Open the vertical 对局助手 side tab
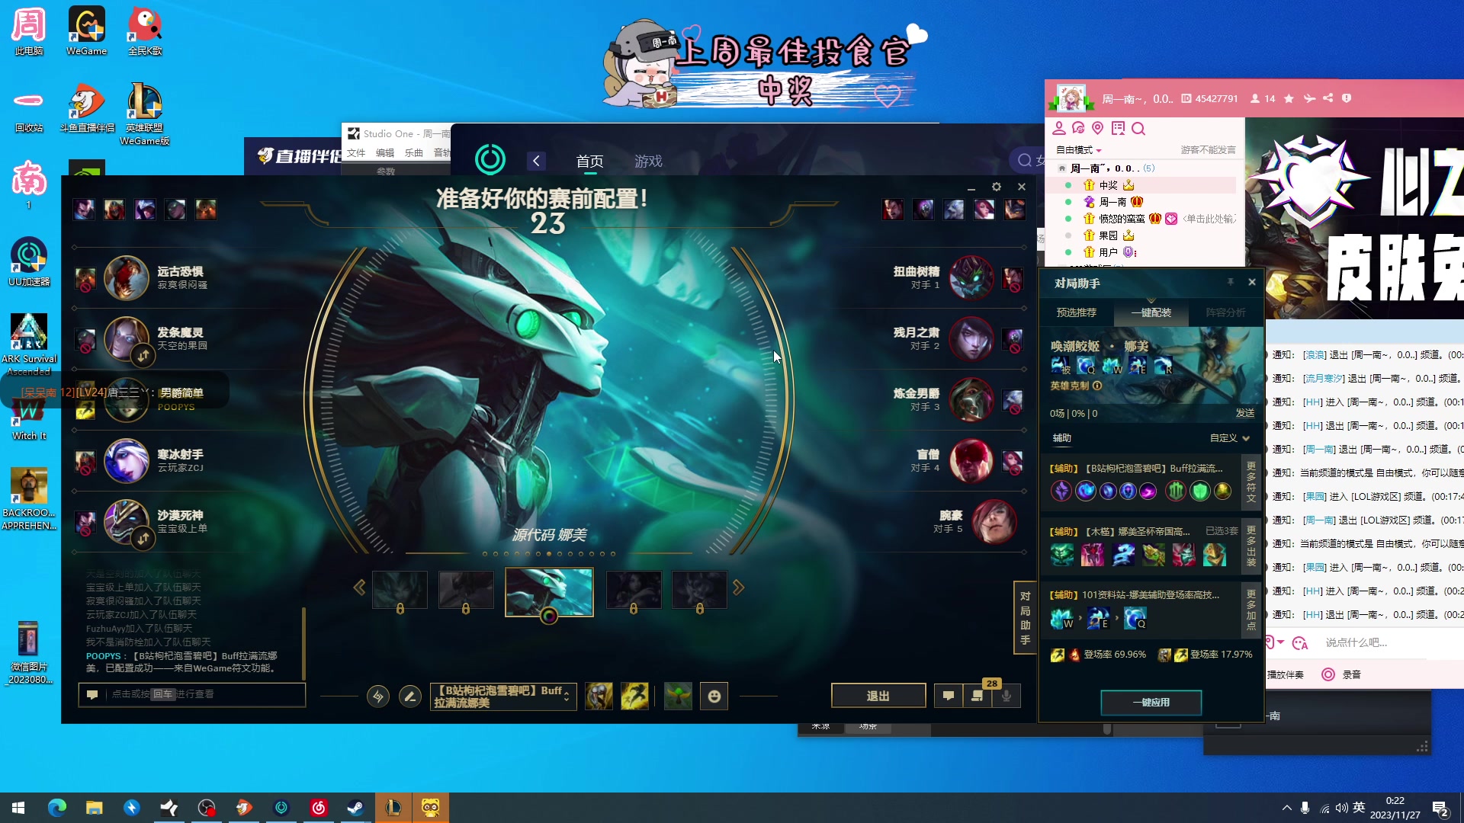The image size is (1464, 823). click(x=1025, y=618)
